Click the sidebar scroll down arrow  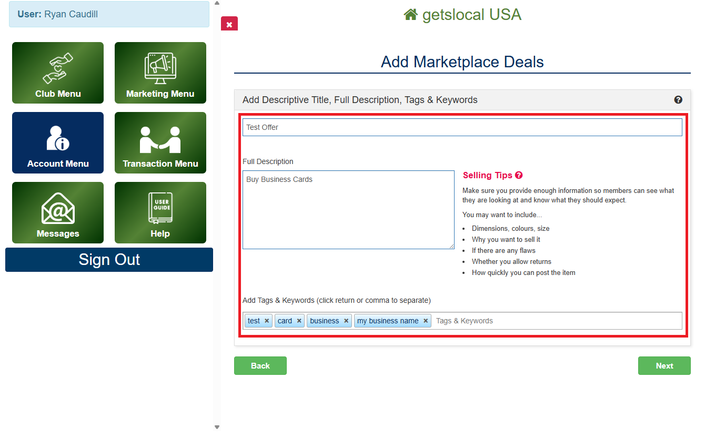[x=217, y=427]
